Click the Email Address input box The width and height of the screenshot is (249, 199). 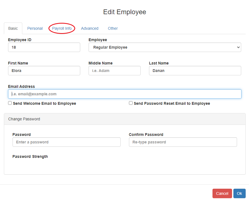pyautogui.click(x=124, y=94)
